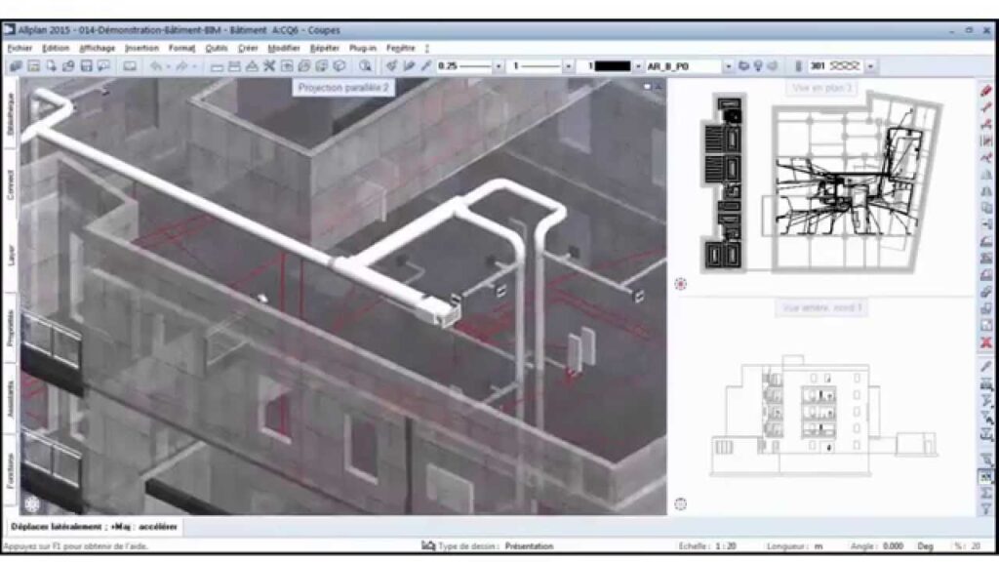Open the Modifier menu
Screen dimensions: 999x562
[283, 47]
